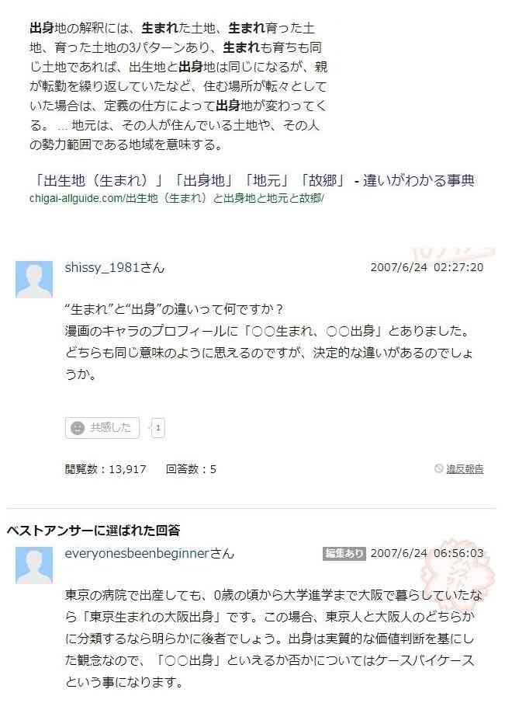Open everyonesbeenbeginnerさん's user profile
Image resolution: width=505 pixels, height=710 pixels.
[x=149, y=553]
